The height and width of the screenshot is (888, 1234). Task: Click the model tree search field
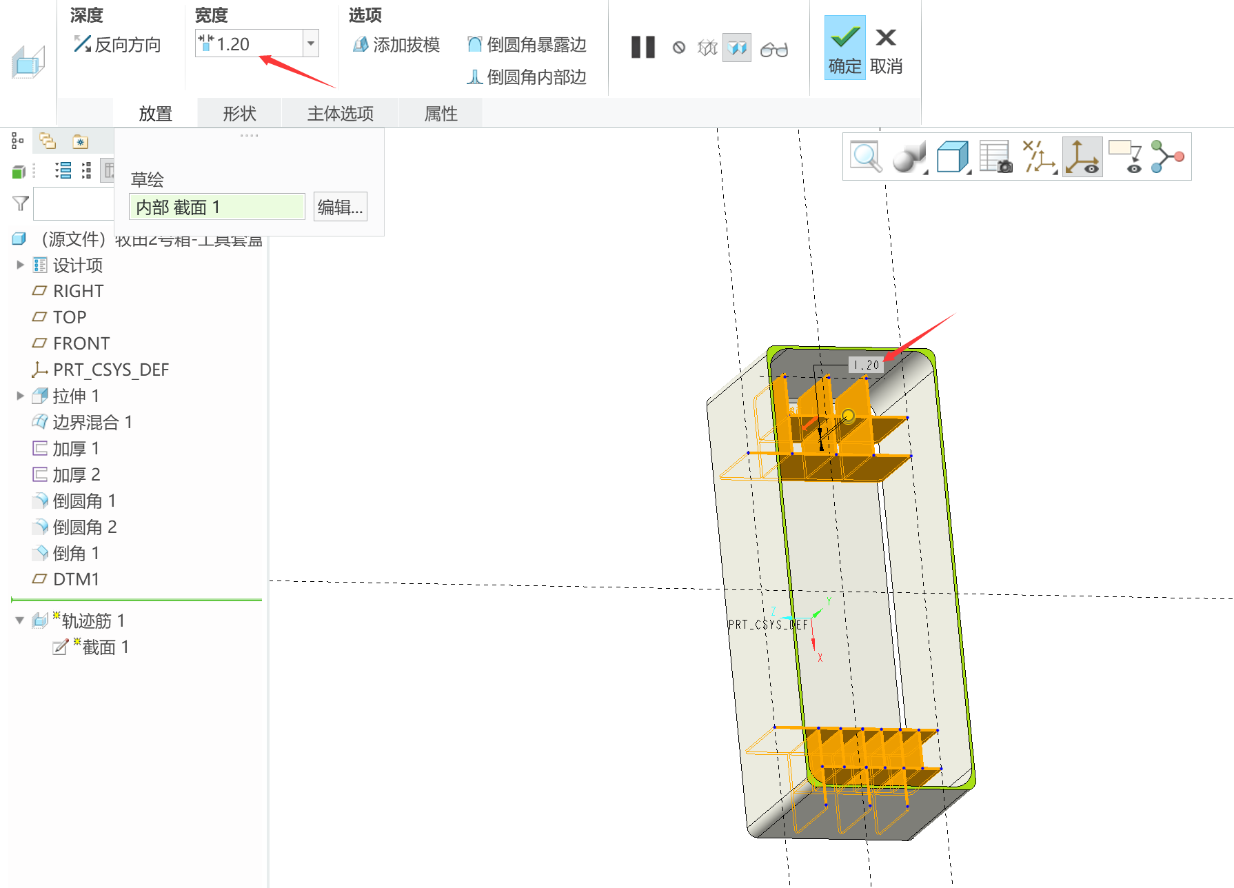(x=74, y=204)
